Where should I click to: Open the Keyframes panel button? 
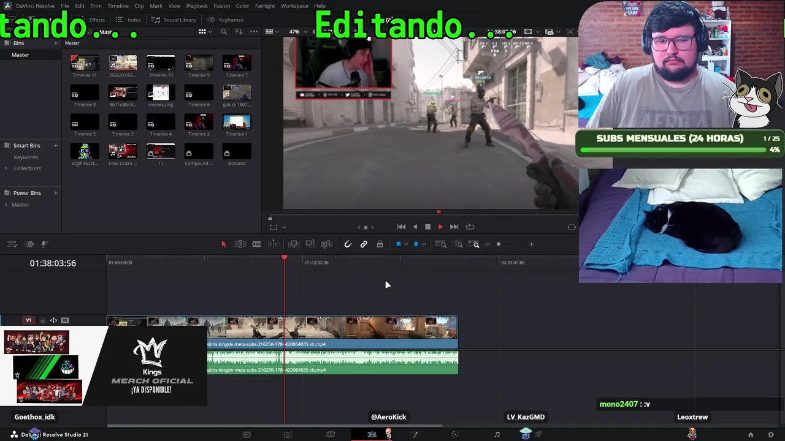pos(225,20)
